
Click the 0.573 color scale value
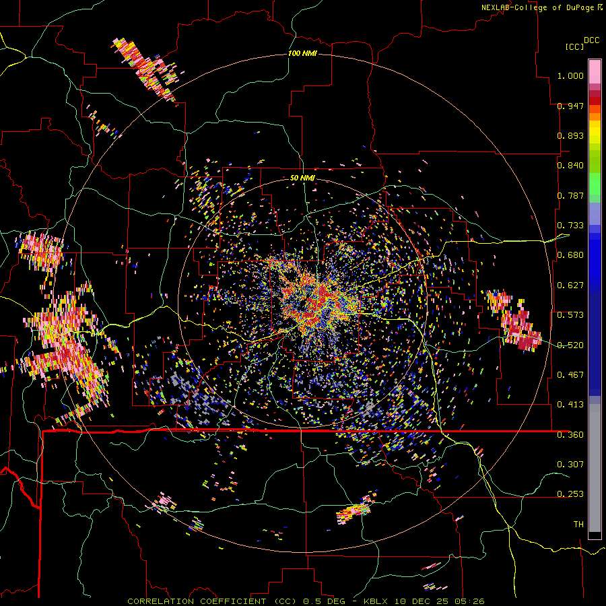(x=570, y=315)
